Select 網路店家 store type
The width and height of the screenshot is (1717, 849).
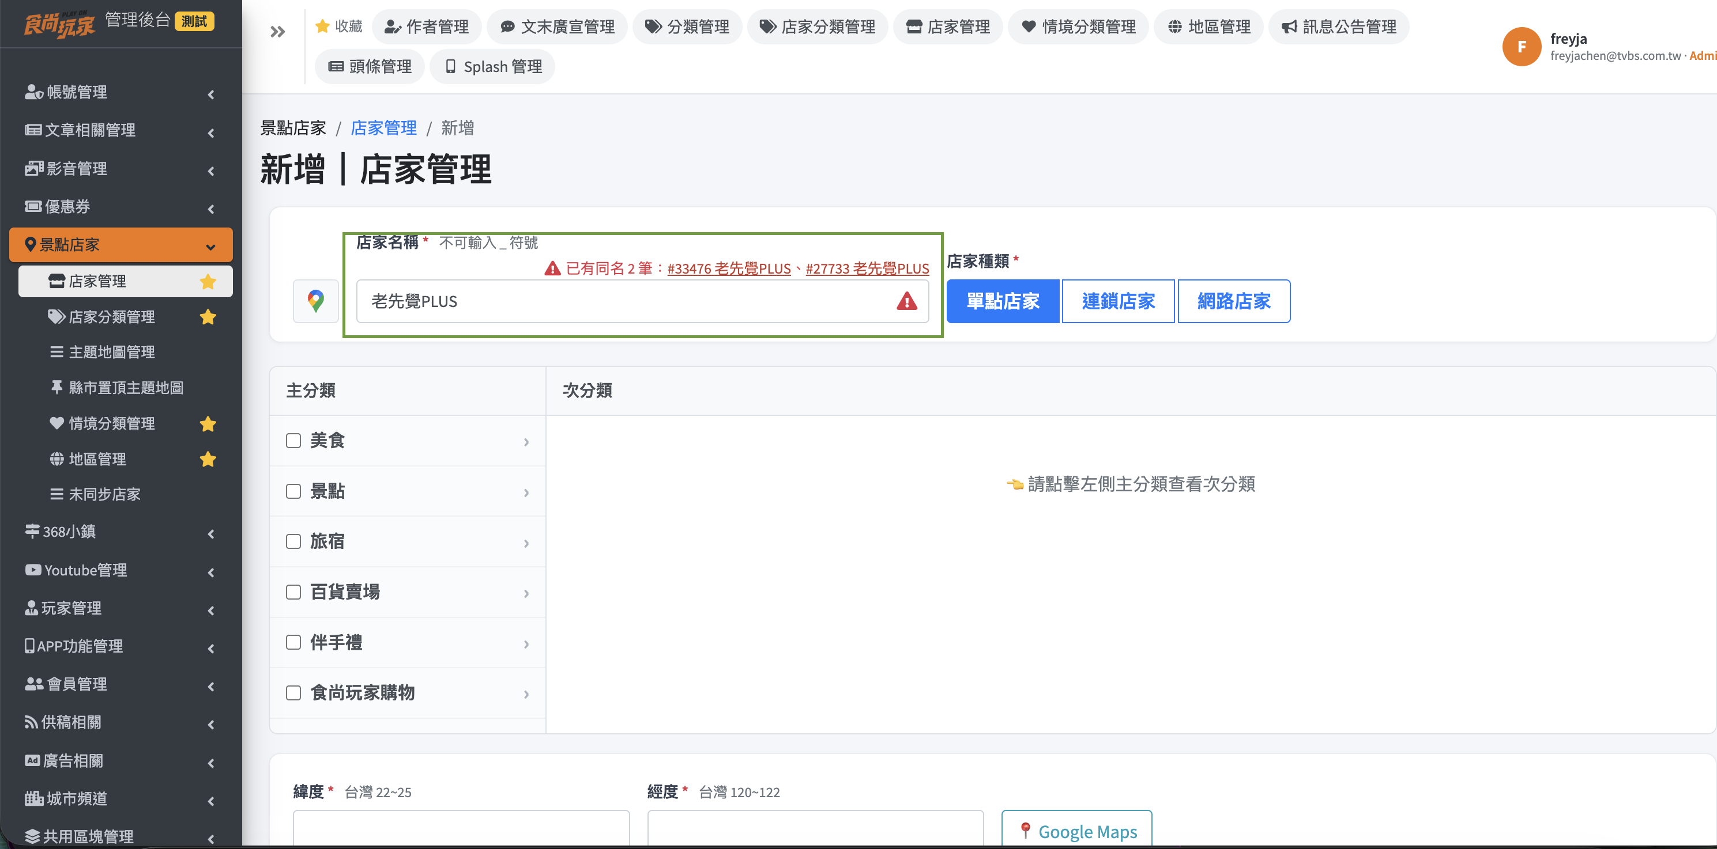(x=1234, y=302)
